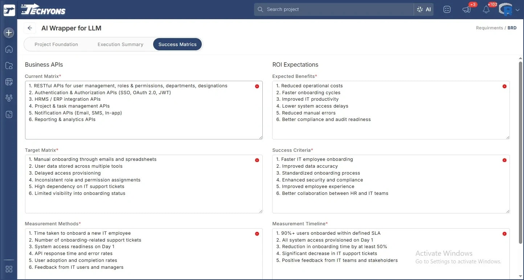Switch to the Project Foundation tab
Viewport: 524px width, 280px height.
pyautogui.click(x=56, y=44)
